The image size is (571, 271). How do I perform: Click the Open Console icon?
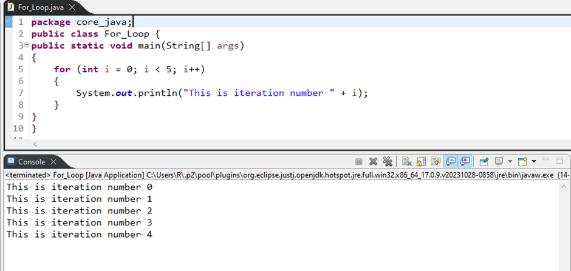click(522, 161)
